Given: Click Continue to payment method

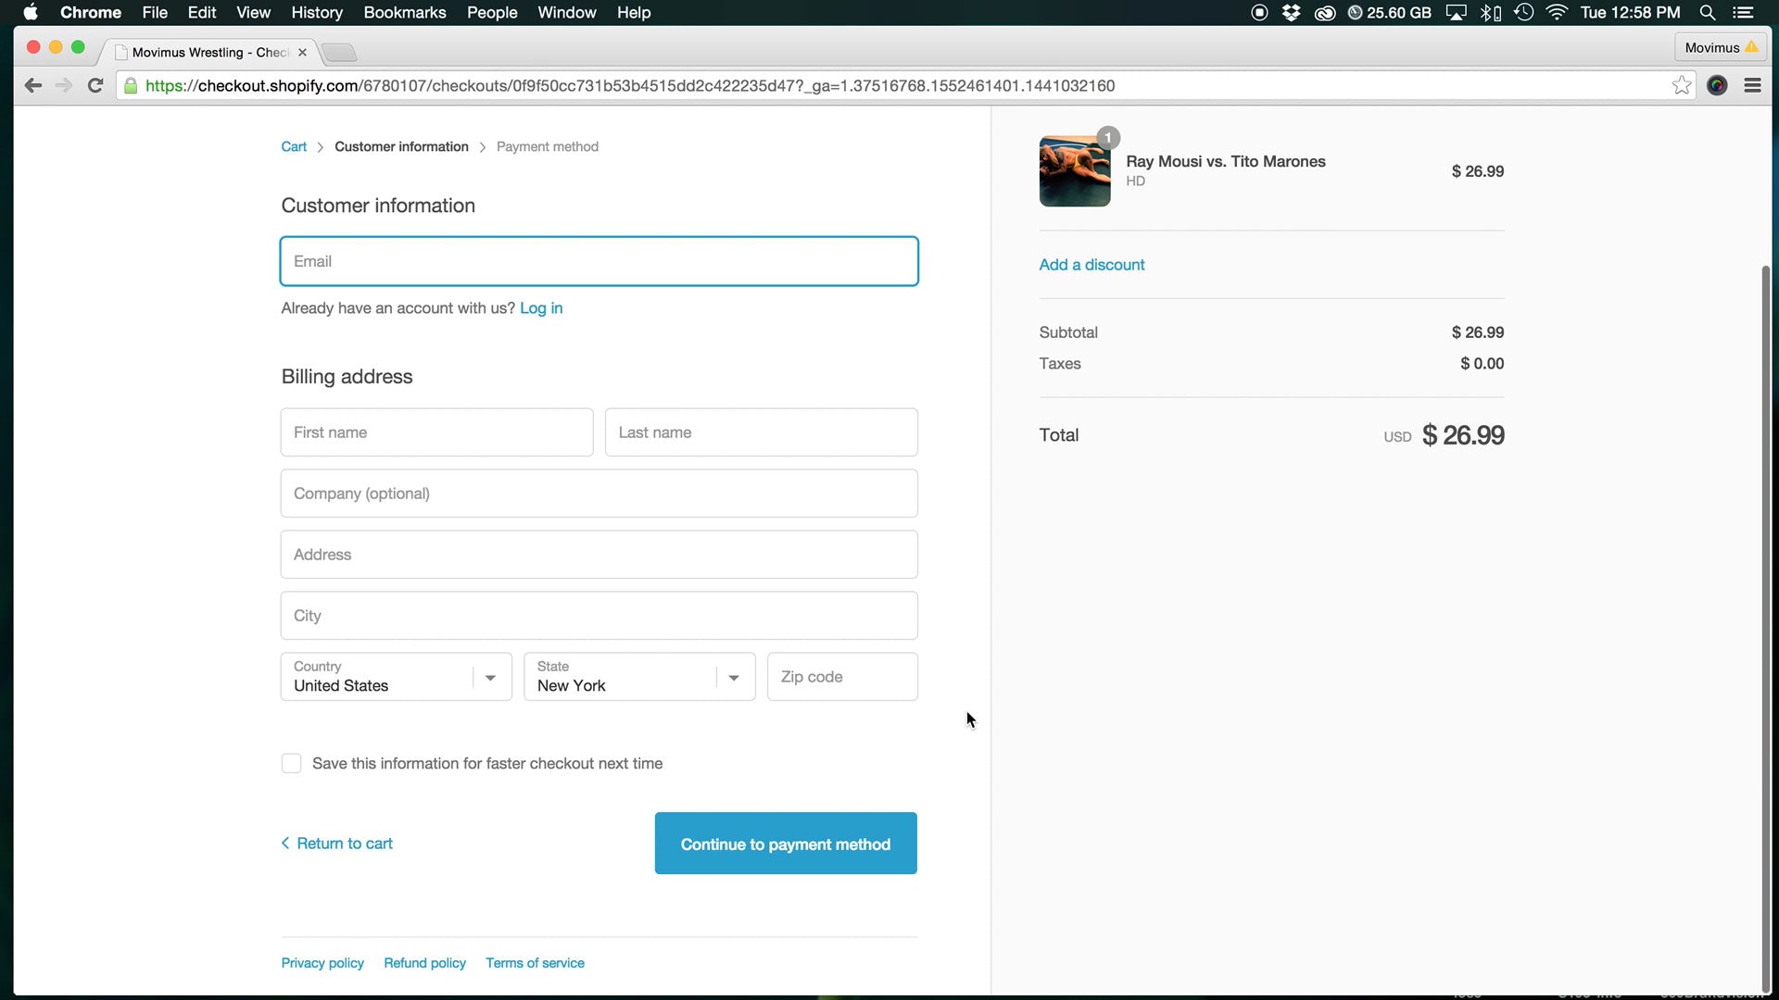Looking at the screenshot, I should pyautogui.click(x=786, y=844).
